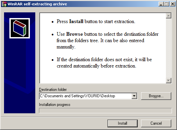Image resolution: width=177 pixels, height=130 pixels.
Task: Click the bold word Install in instructions
Action: 76,21
